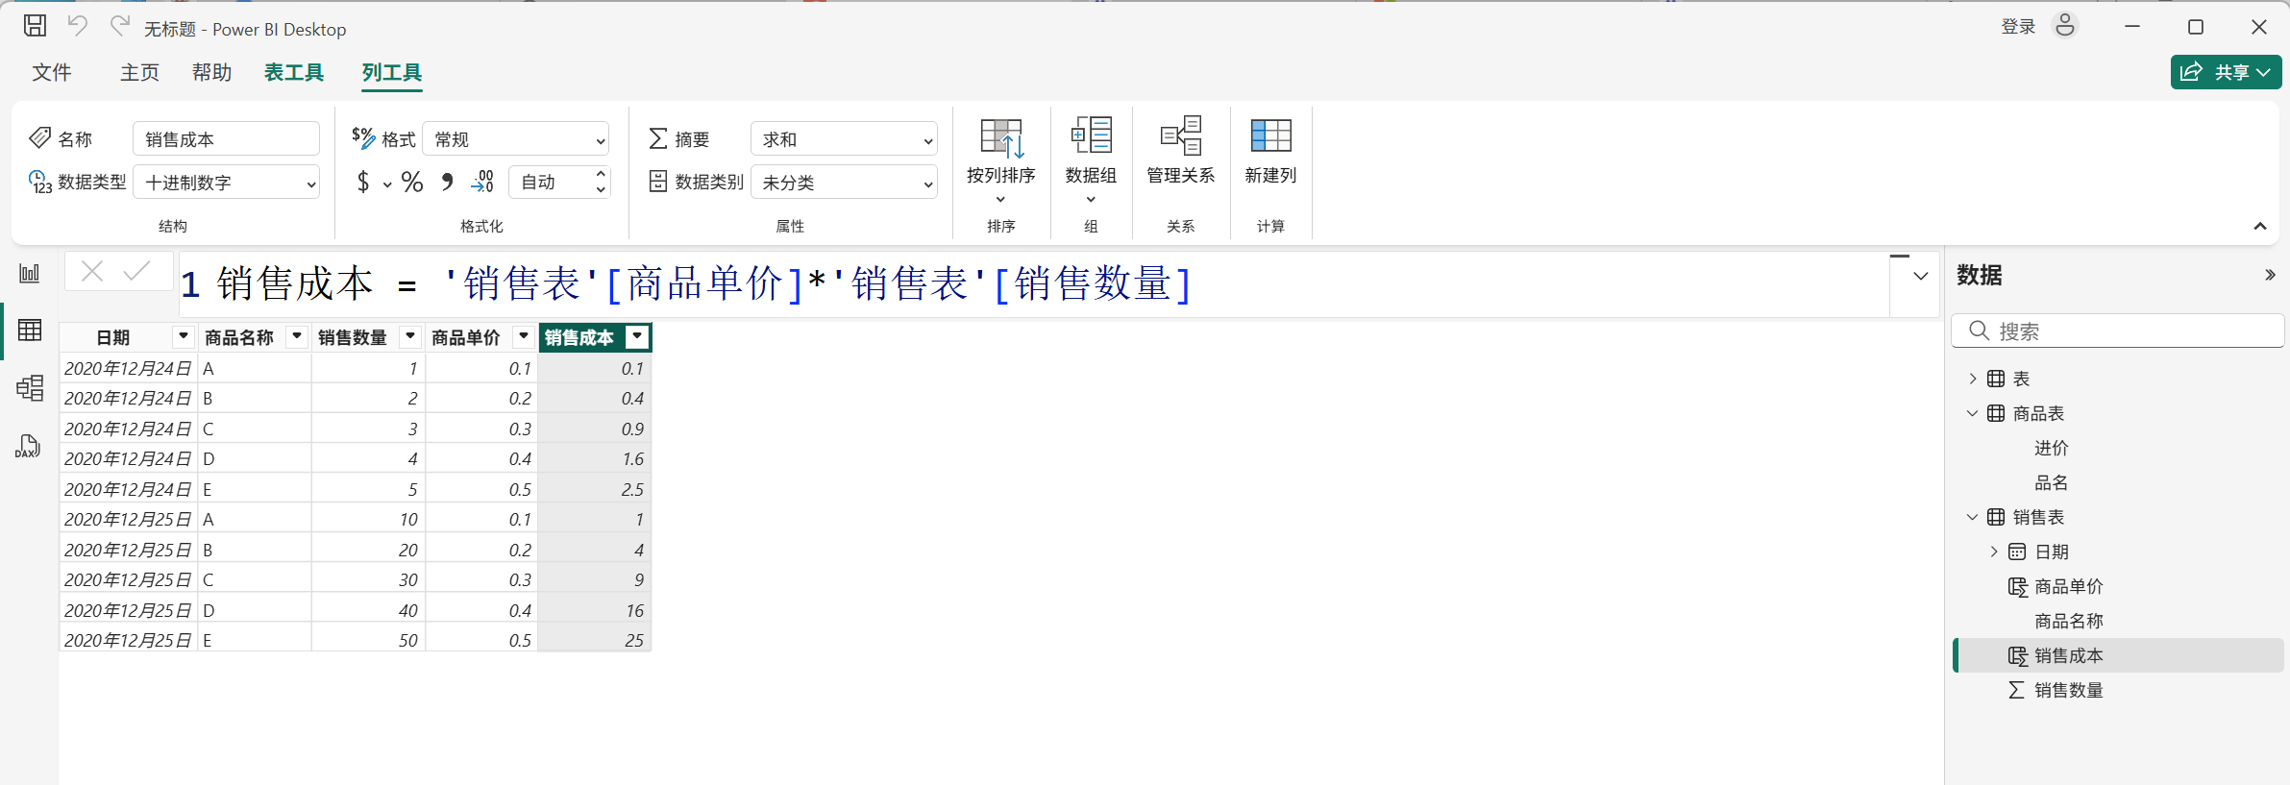Click inside the DAX formula bar
The image size is (2290, 785).
tap(1034, 284)
